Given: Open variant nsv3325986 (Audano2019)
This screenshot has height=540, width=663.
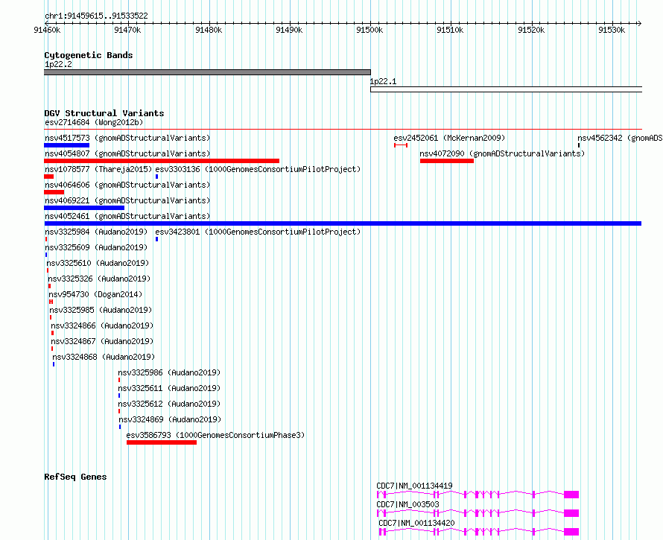Looking at the screenshot, I should pos(169,372).
